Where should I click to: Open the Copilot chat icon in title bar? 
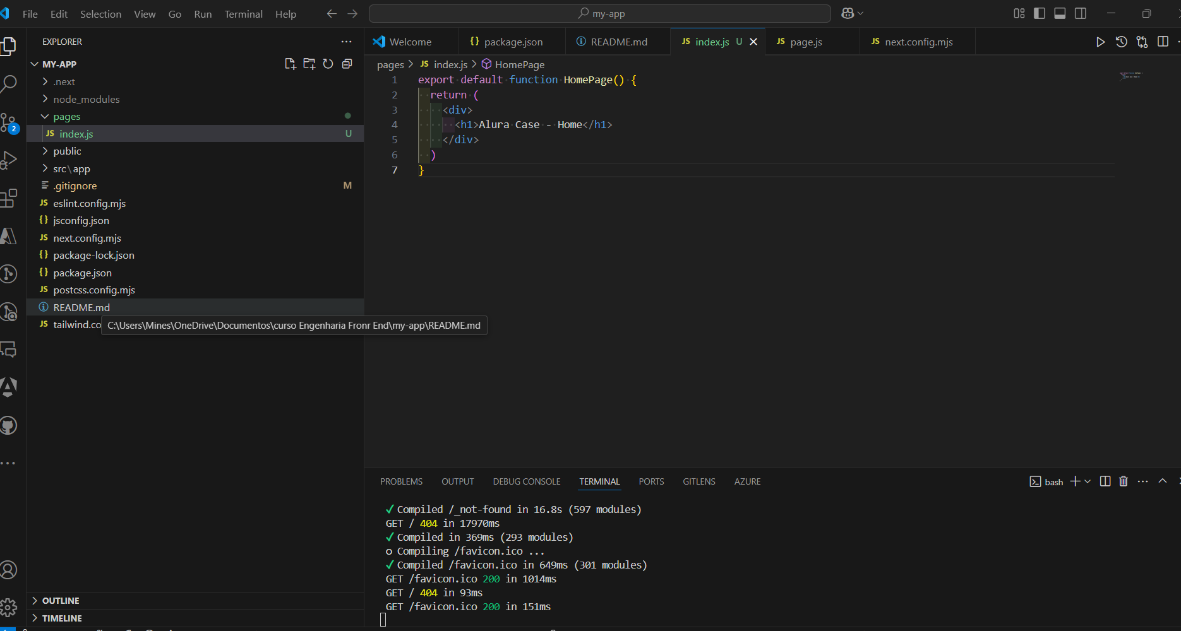pos(848,13)
